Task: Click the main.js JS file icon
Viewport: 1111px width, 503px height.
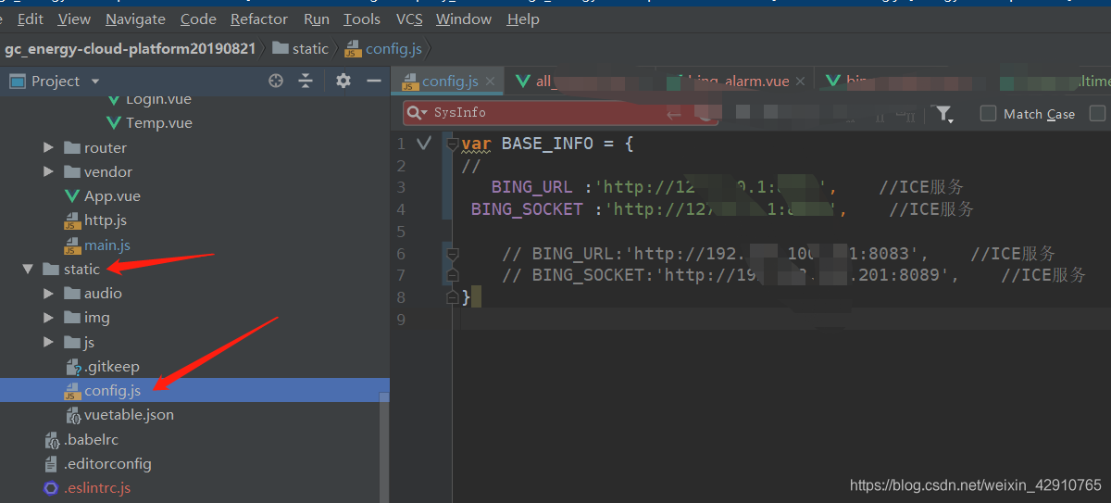Action: pos(72,245)
